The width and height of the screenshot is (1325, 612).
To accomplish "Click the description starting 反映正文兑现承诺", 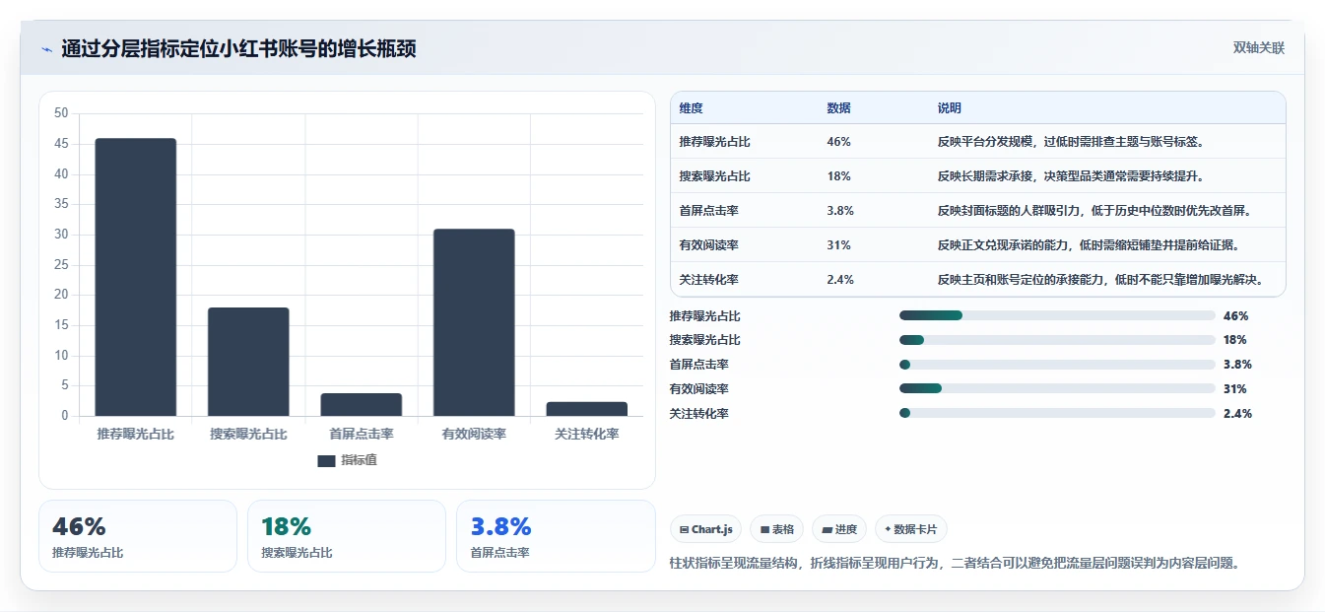I will [1089, 245].
